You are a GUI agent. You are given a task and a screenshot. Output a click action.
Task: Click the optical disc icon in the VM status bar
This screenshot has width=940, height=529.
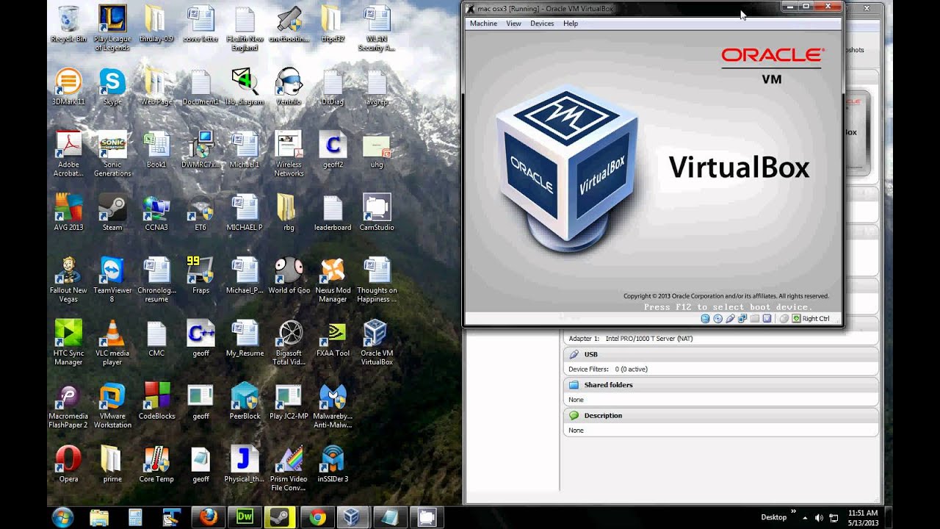[717, 319]
